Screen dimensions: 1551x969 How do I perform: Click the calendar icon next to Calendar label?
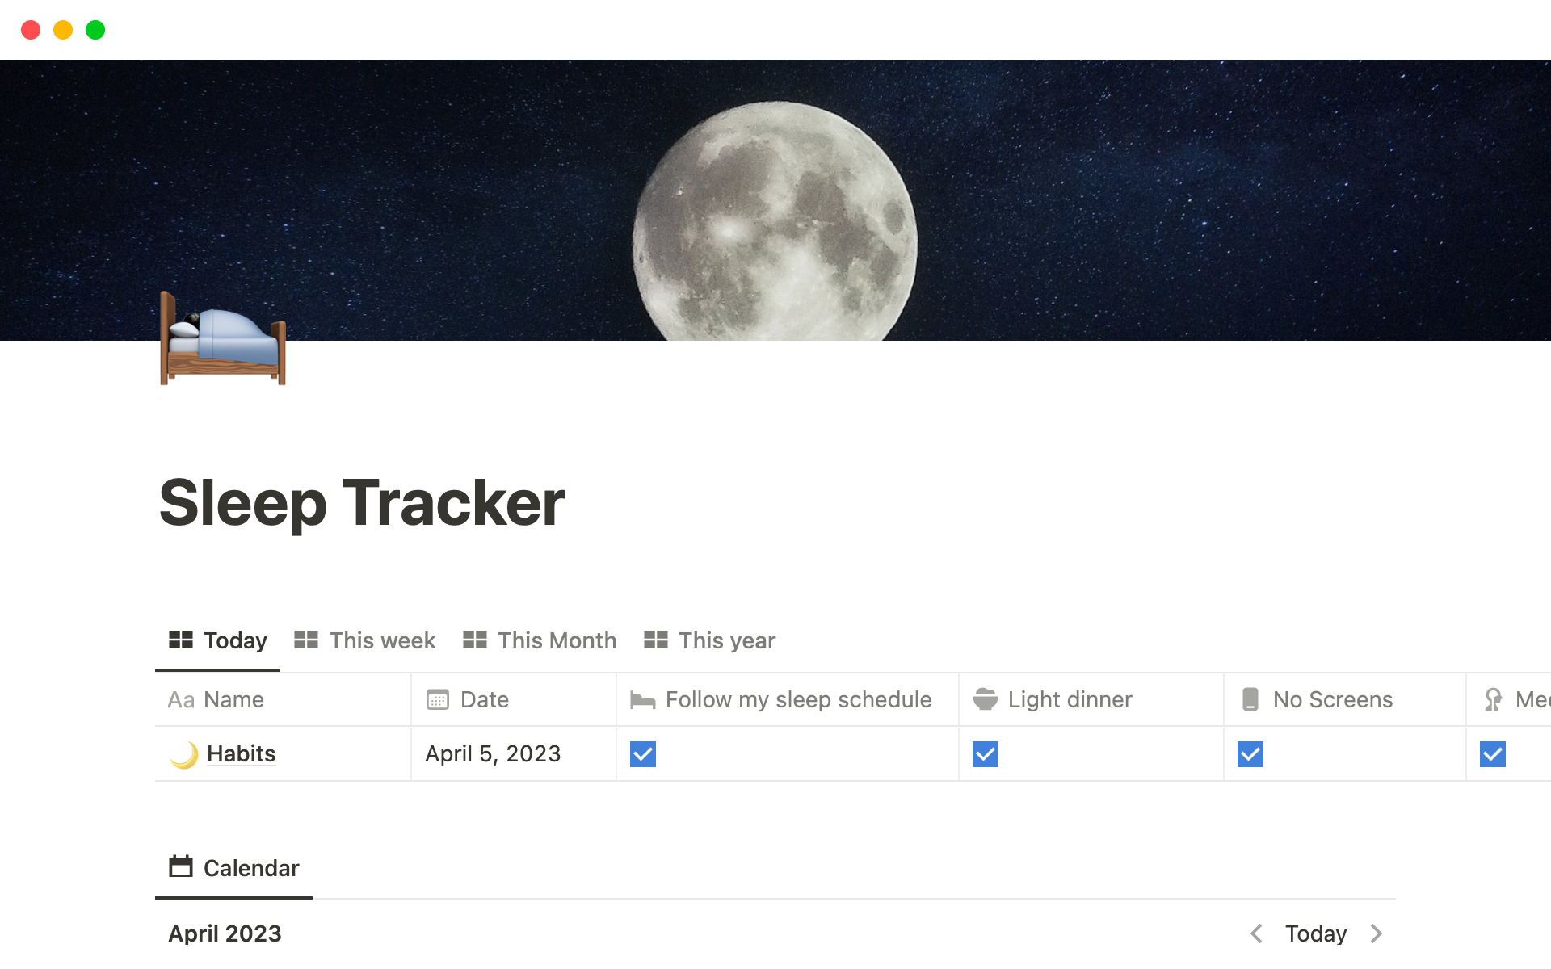pos(180,867)
